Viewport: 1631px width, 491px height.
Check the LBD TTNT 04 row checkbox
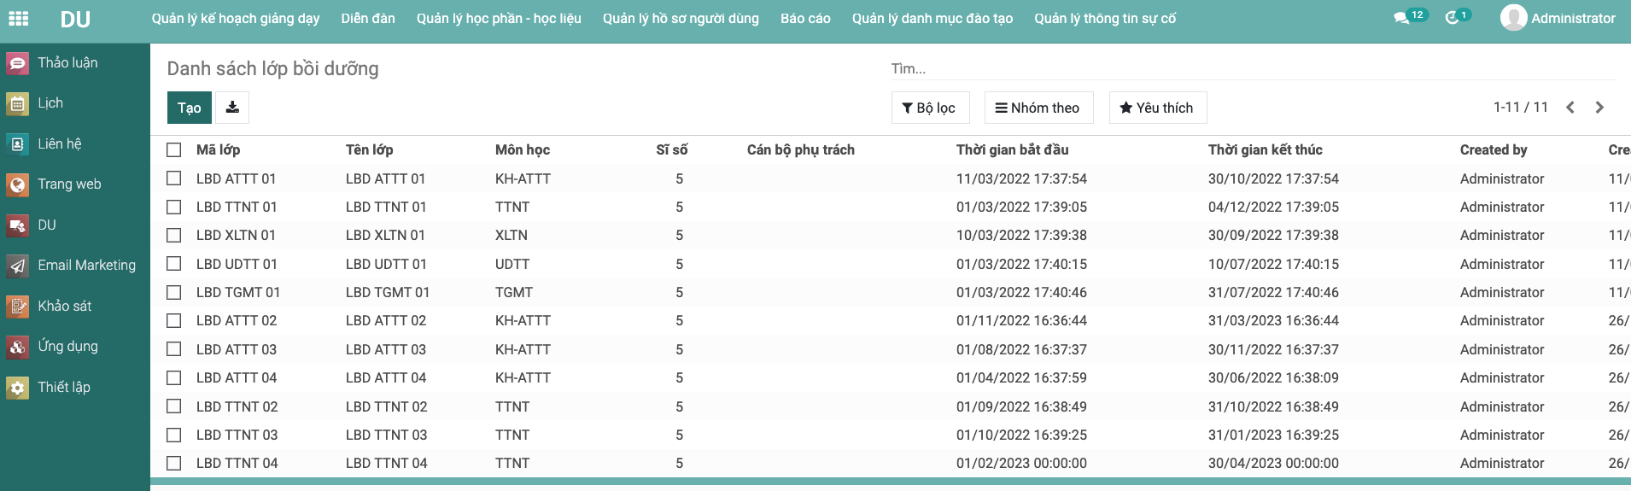pos(174,463)
